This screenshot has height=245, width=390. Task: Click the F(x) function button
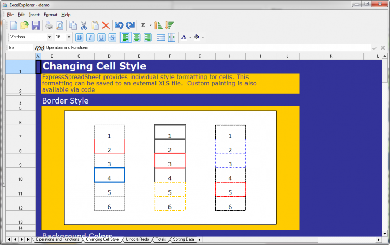tap(40, 48)
